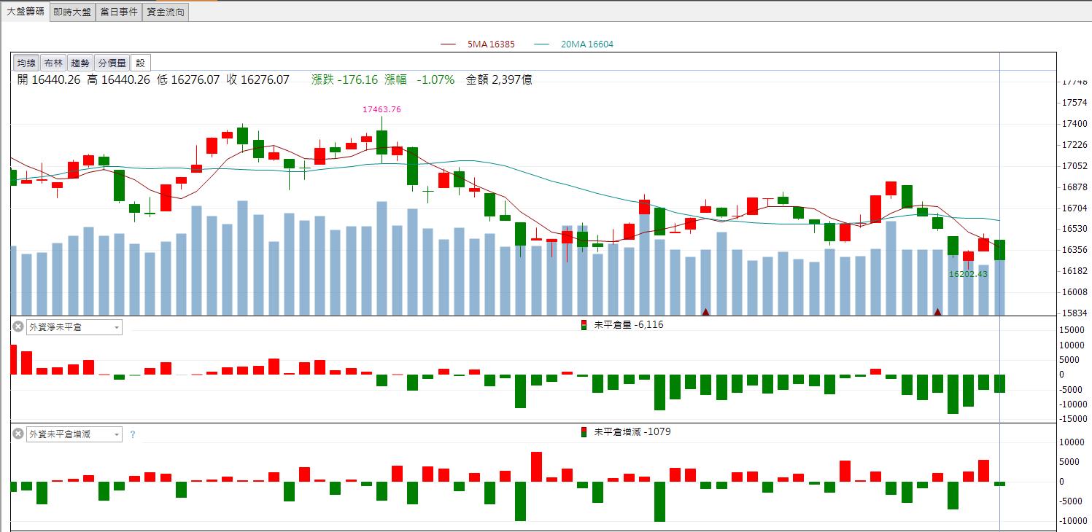This screenshot has height=532, width=1092.
Task: Click the 漲跌 -176.16 change value
Action: 344,80
